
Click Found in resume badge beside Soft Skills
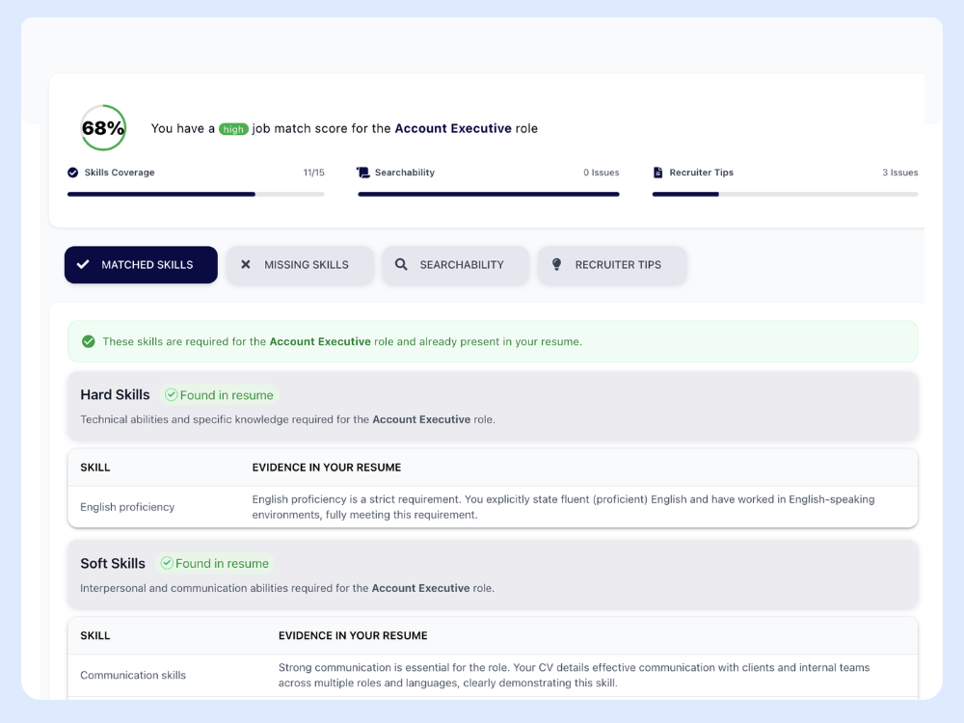(x=215, y=563)
